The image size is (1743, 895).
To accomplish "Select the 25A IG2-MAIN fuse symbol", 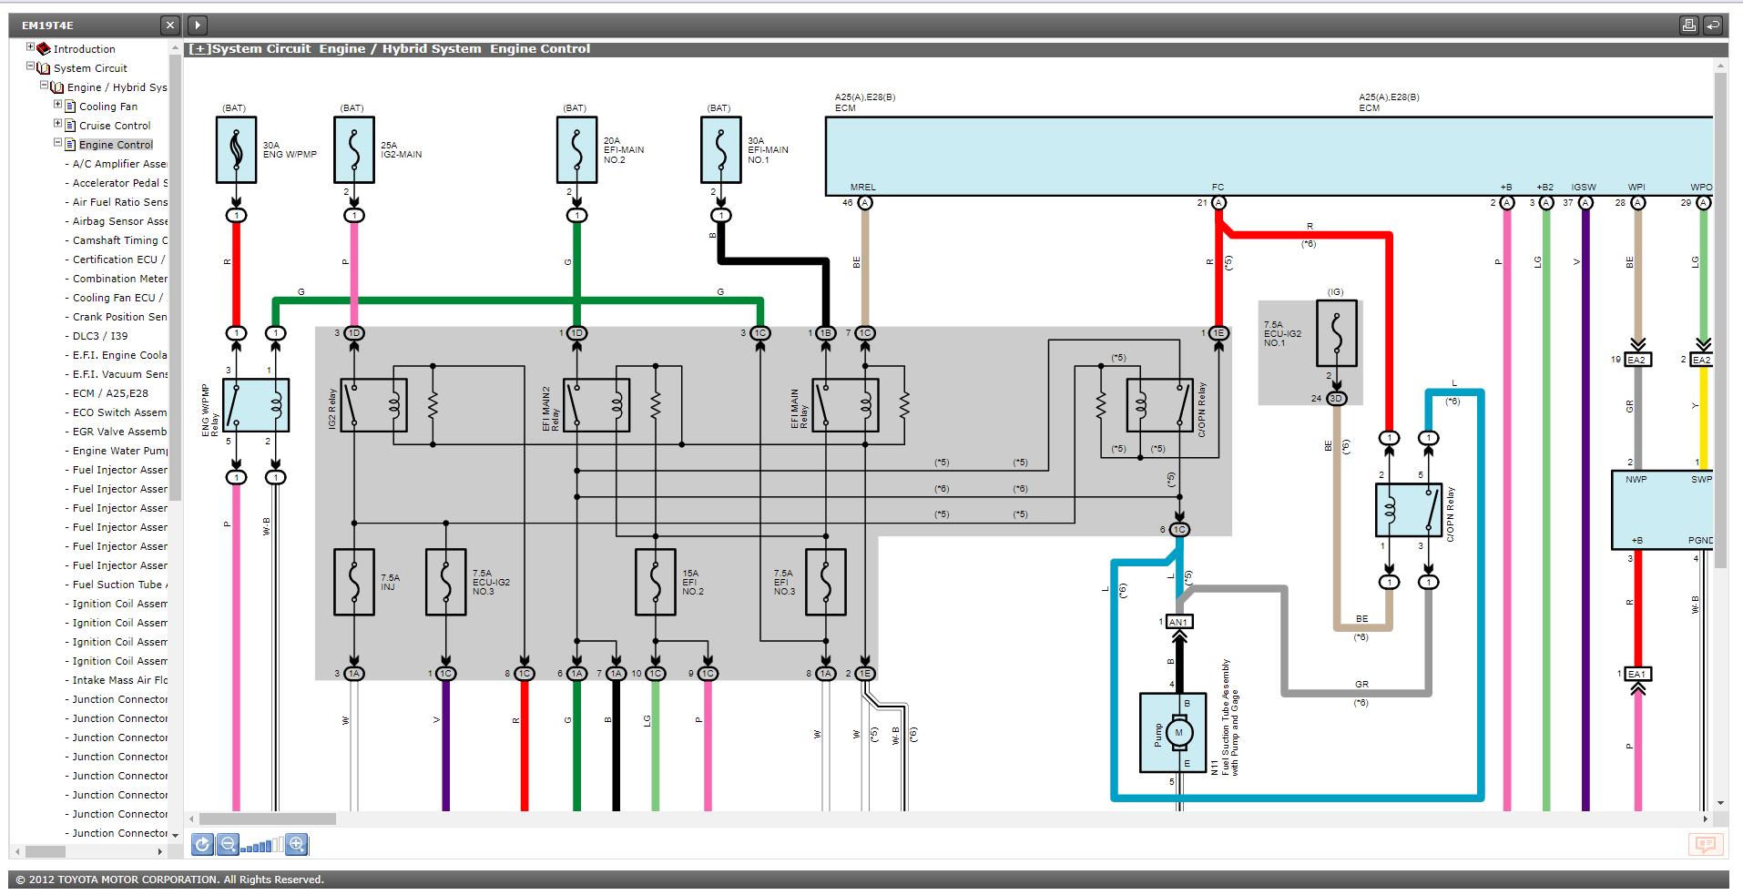I will point(354,149).
